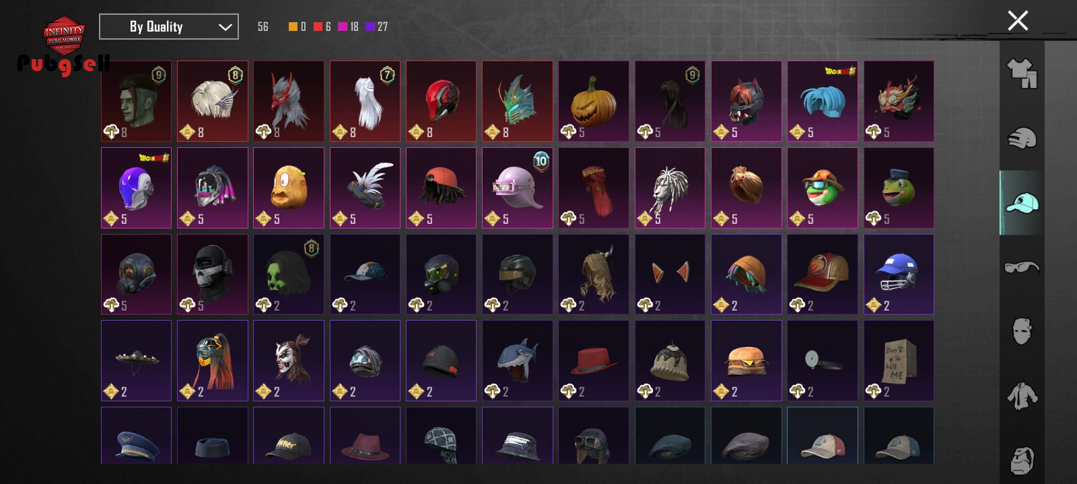Select the jack-o-lantern pumpkin headgear
Viewport: 1077px width, 484px height.
click(594, 102)
